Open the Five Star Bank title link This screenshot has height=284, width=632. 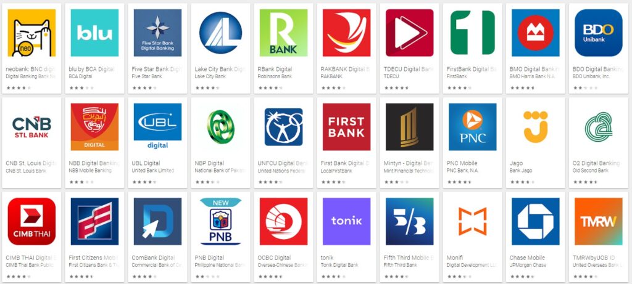click(156, 69)
